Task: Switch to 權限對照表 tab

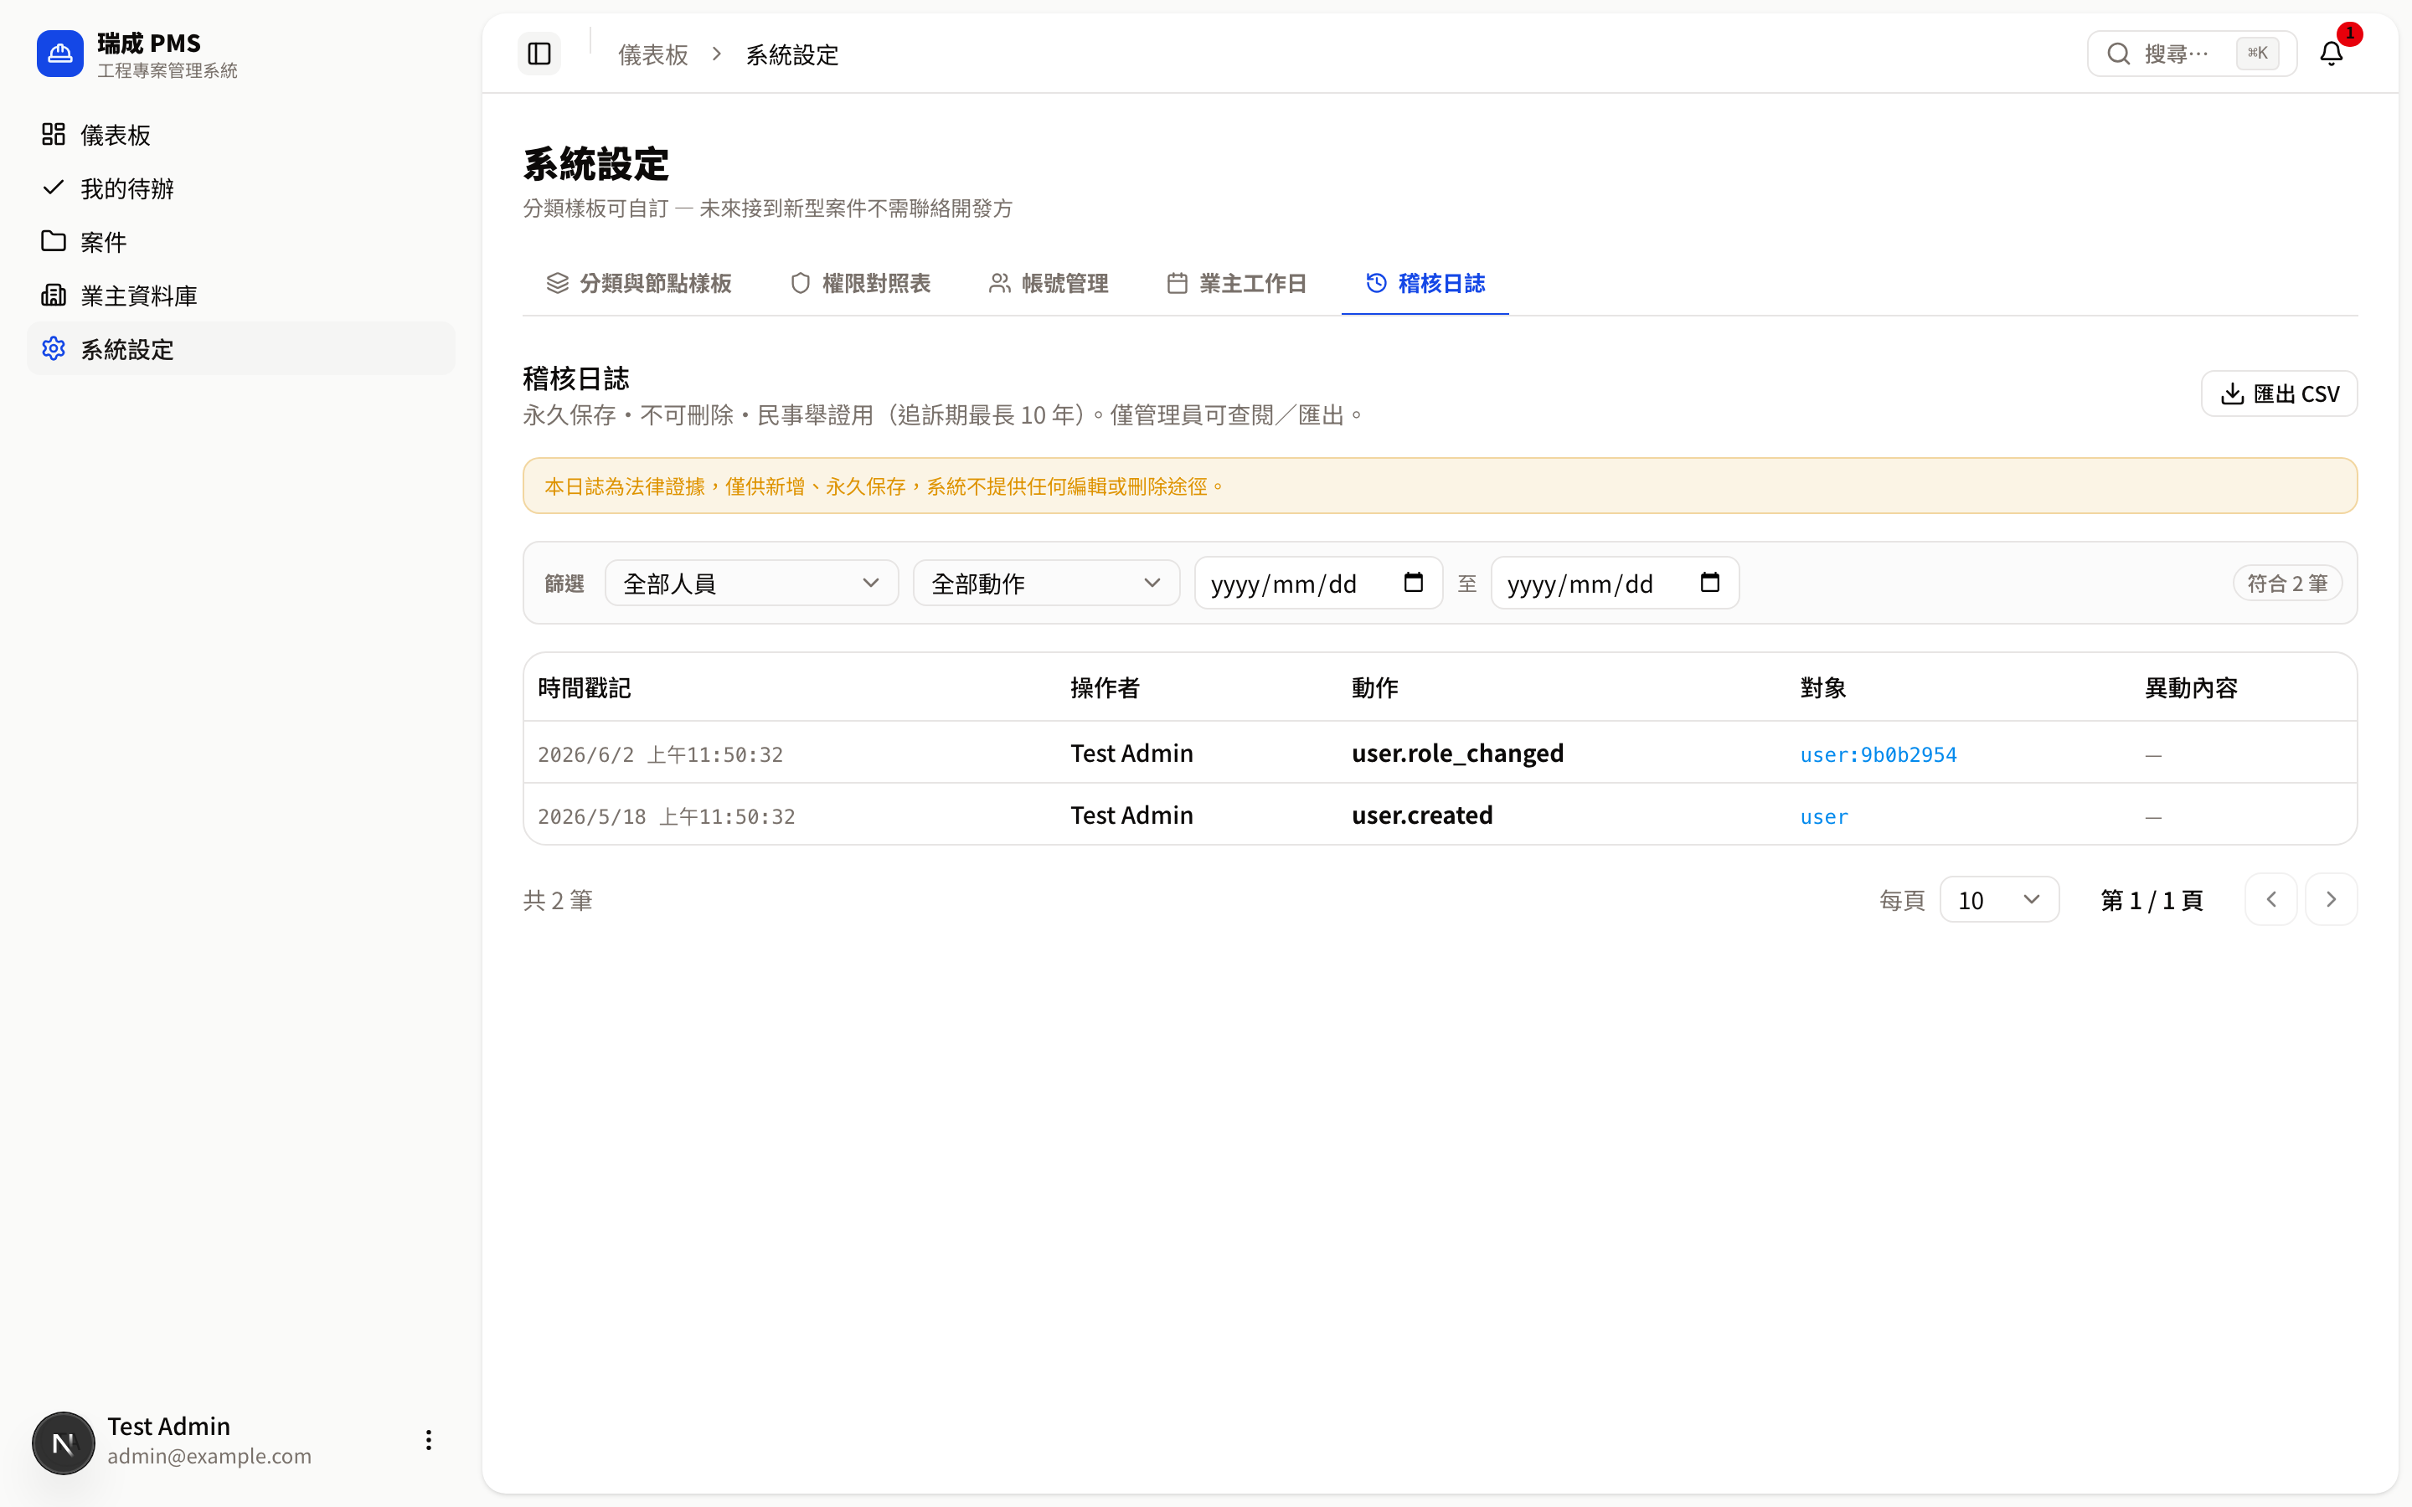Action: pos(860,284)
